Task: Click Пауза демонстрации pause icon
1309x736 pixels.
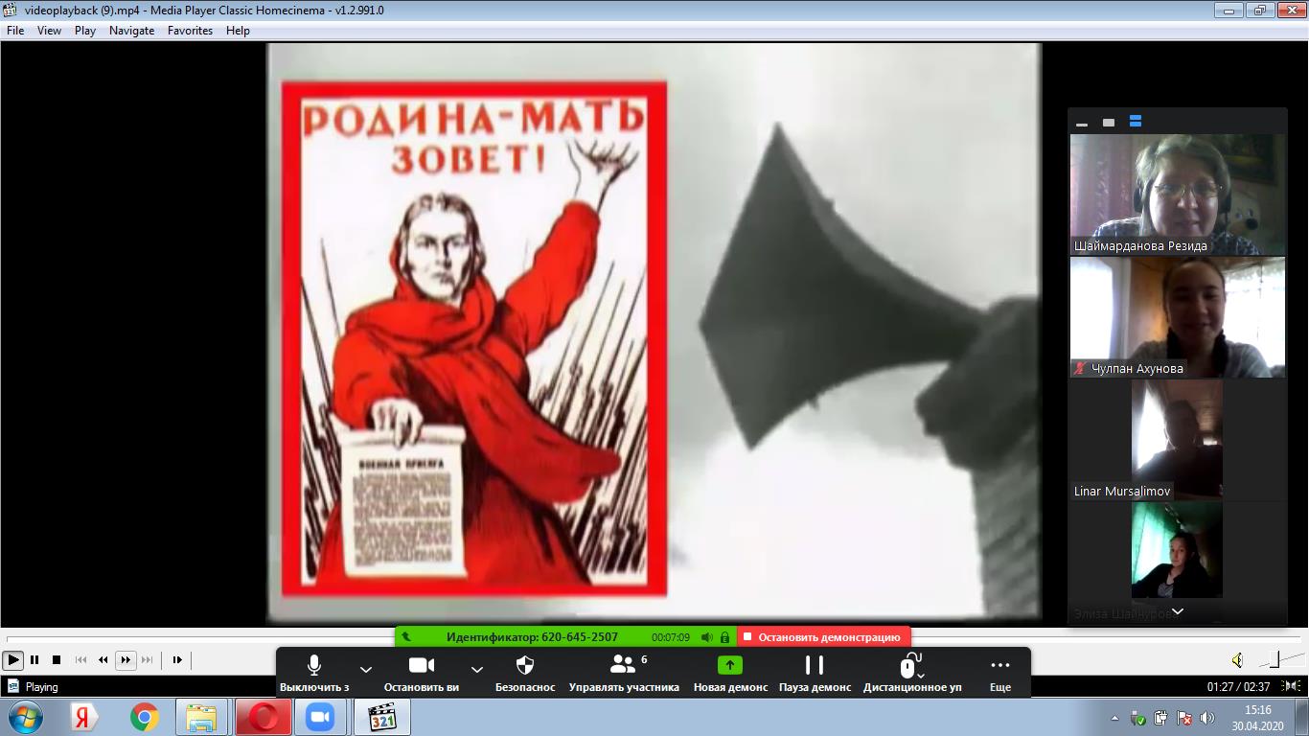Action: pyautogui.click(x=815, y=666)
